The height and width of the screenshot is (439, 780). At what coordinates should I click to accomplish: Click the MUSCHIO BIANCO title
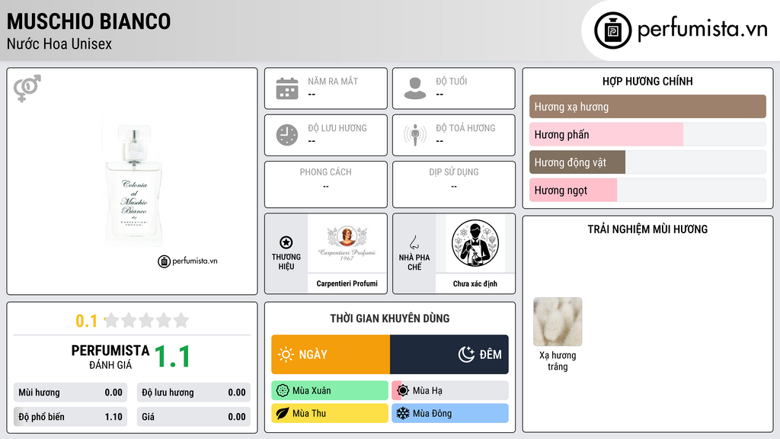click(88, 21)
